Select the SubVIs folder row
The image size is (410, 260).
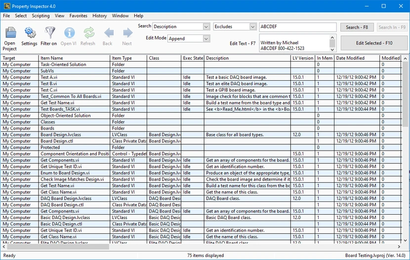coord(201,71)
